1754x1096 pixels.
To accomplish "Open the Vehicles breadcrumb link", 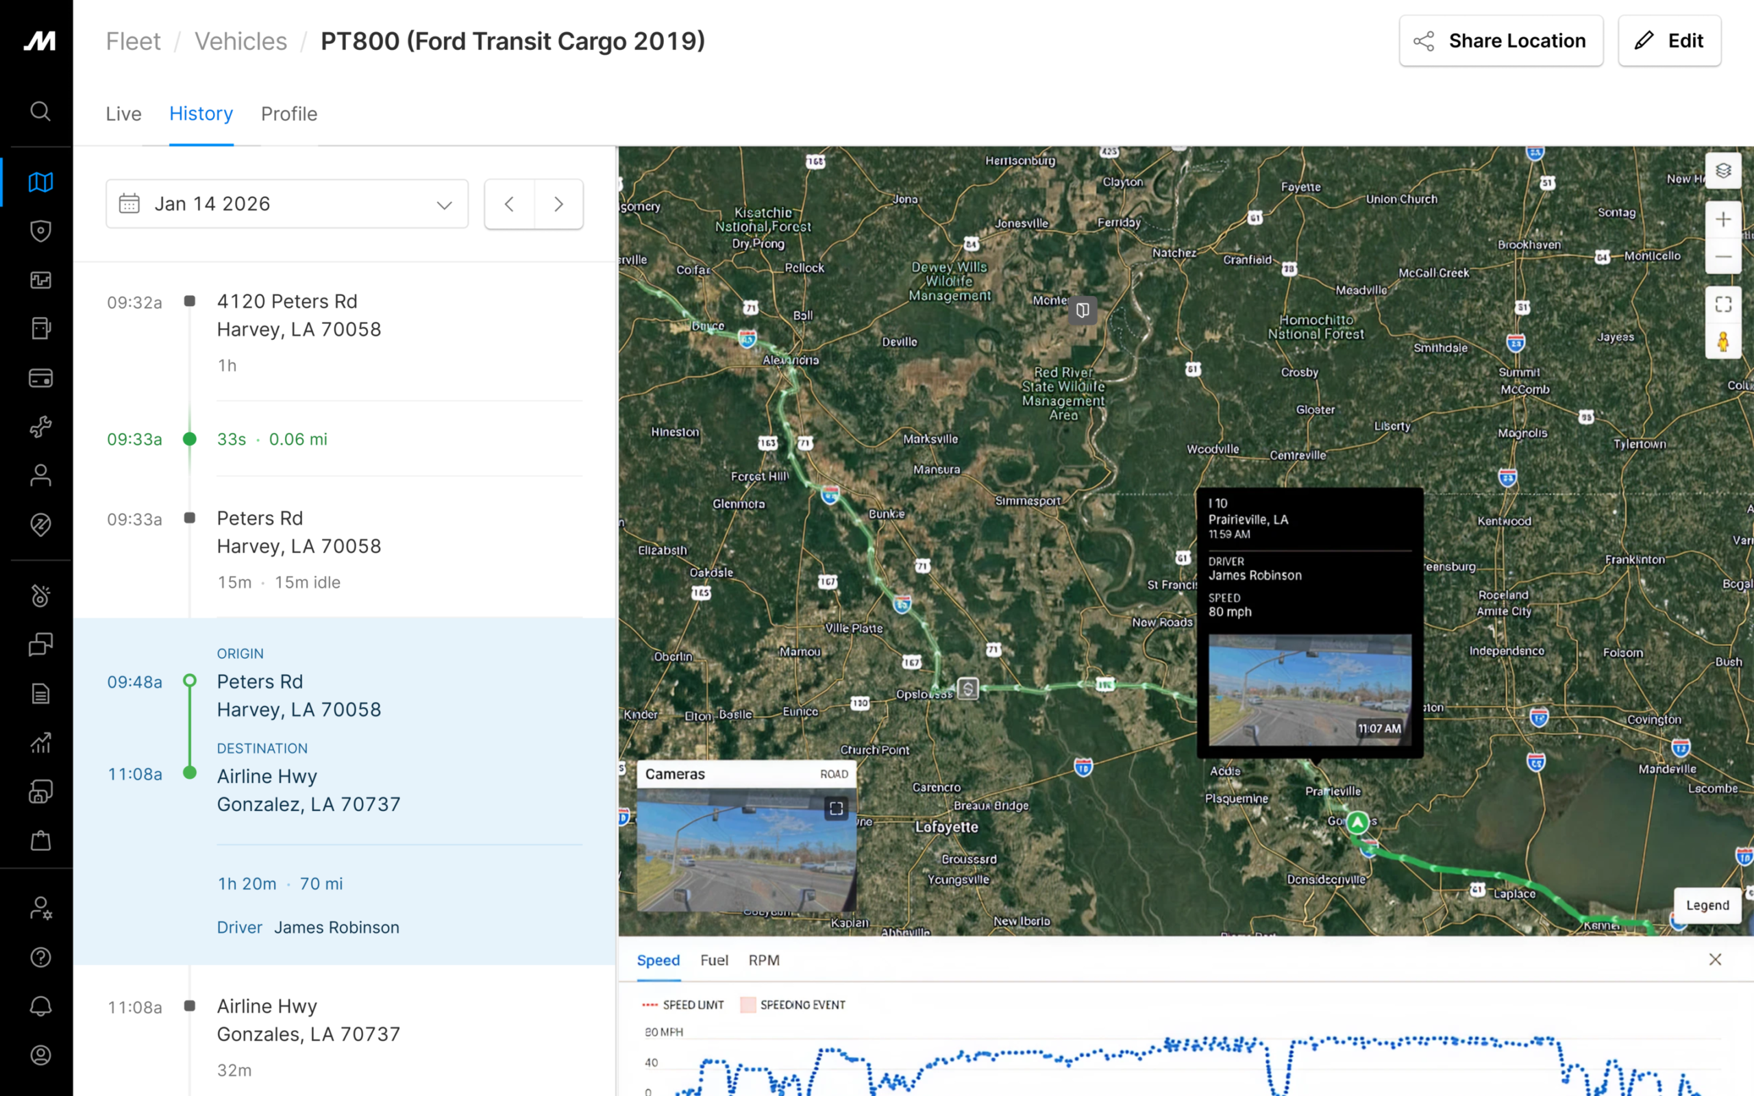I will [240, 40].
